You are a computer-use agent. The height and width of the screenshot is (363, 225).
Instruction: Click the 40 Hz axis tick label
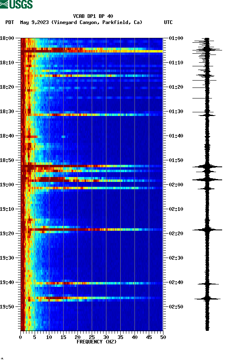[x=135, y=337]
